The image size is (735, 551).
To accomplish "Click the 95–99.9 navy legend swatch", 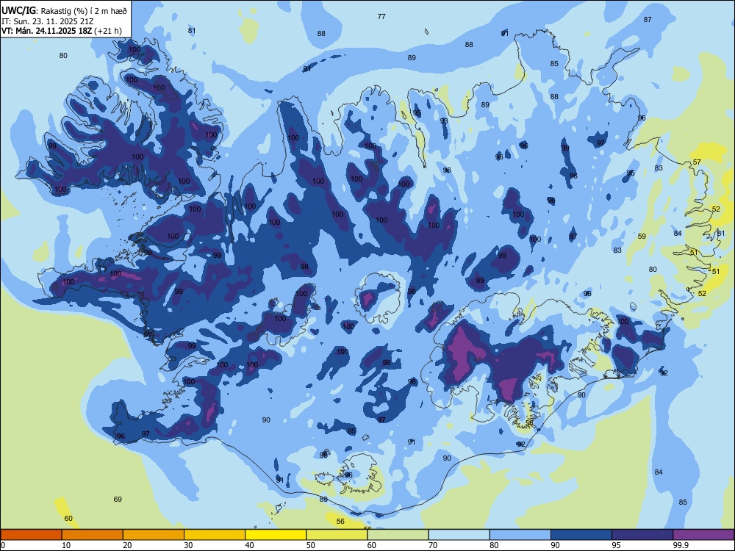I will coord(642,535).
